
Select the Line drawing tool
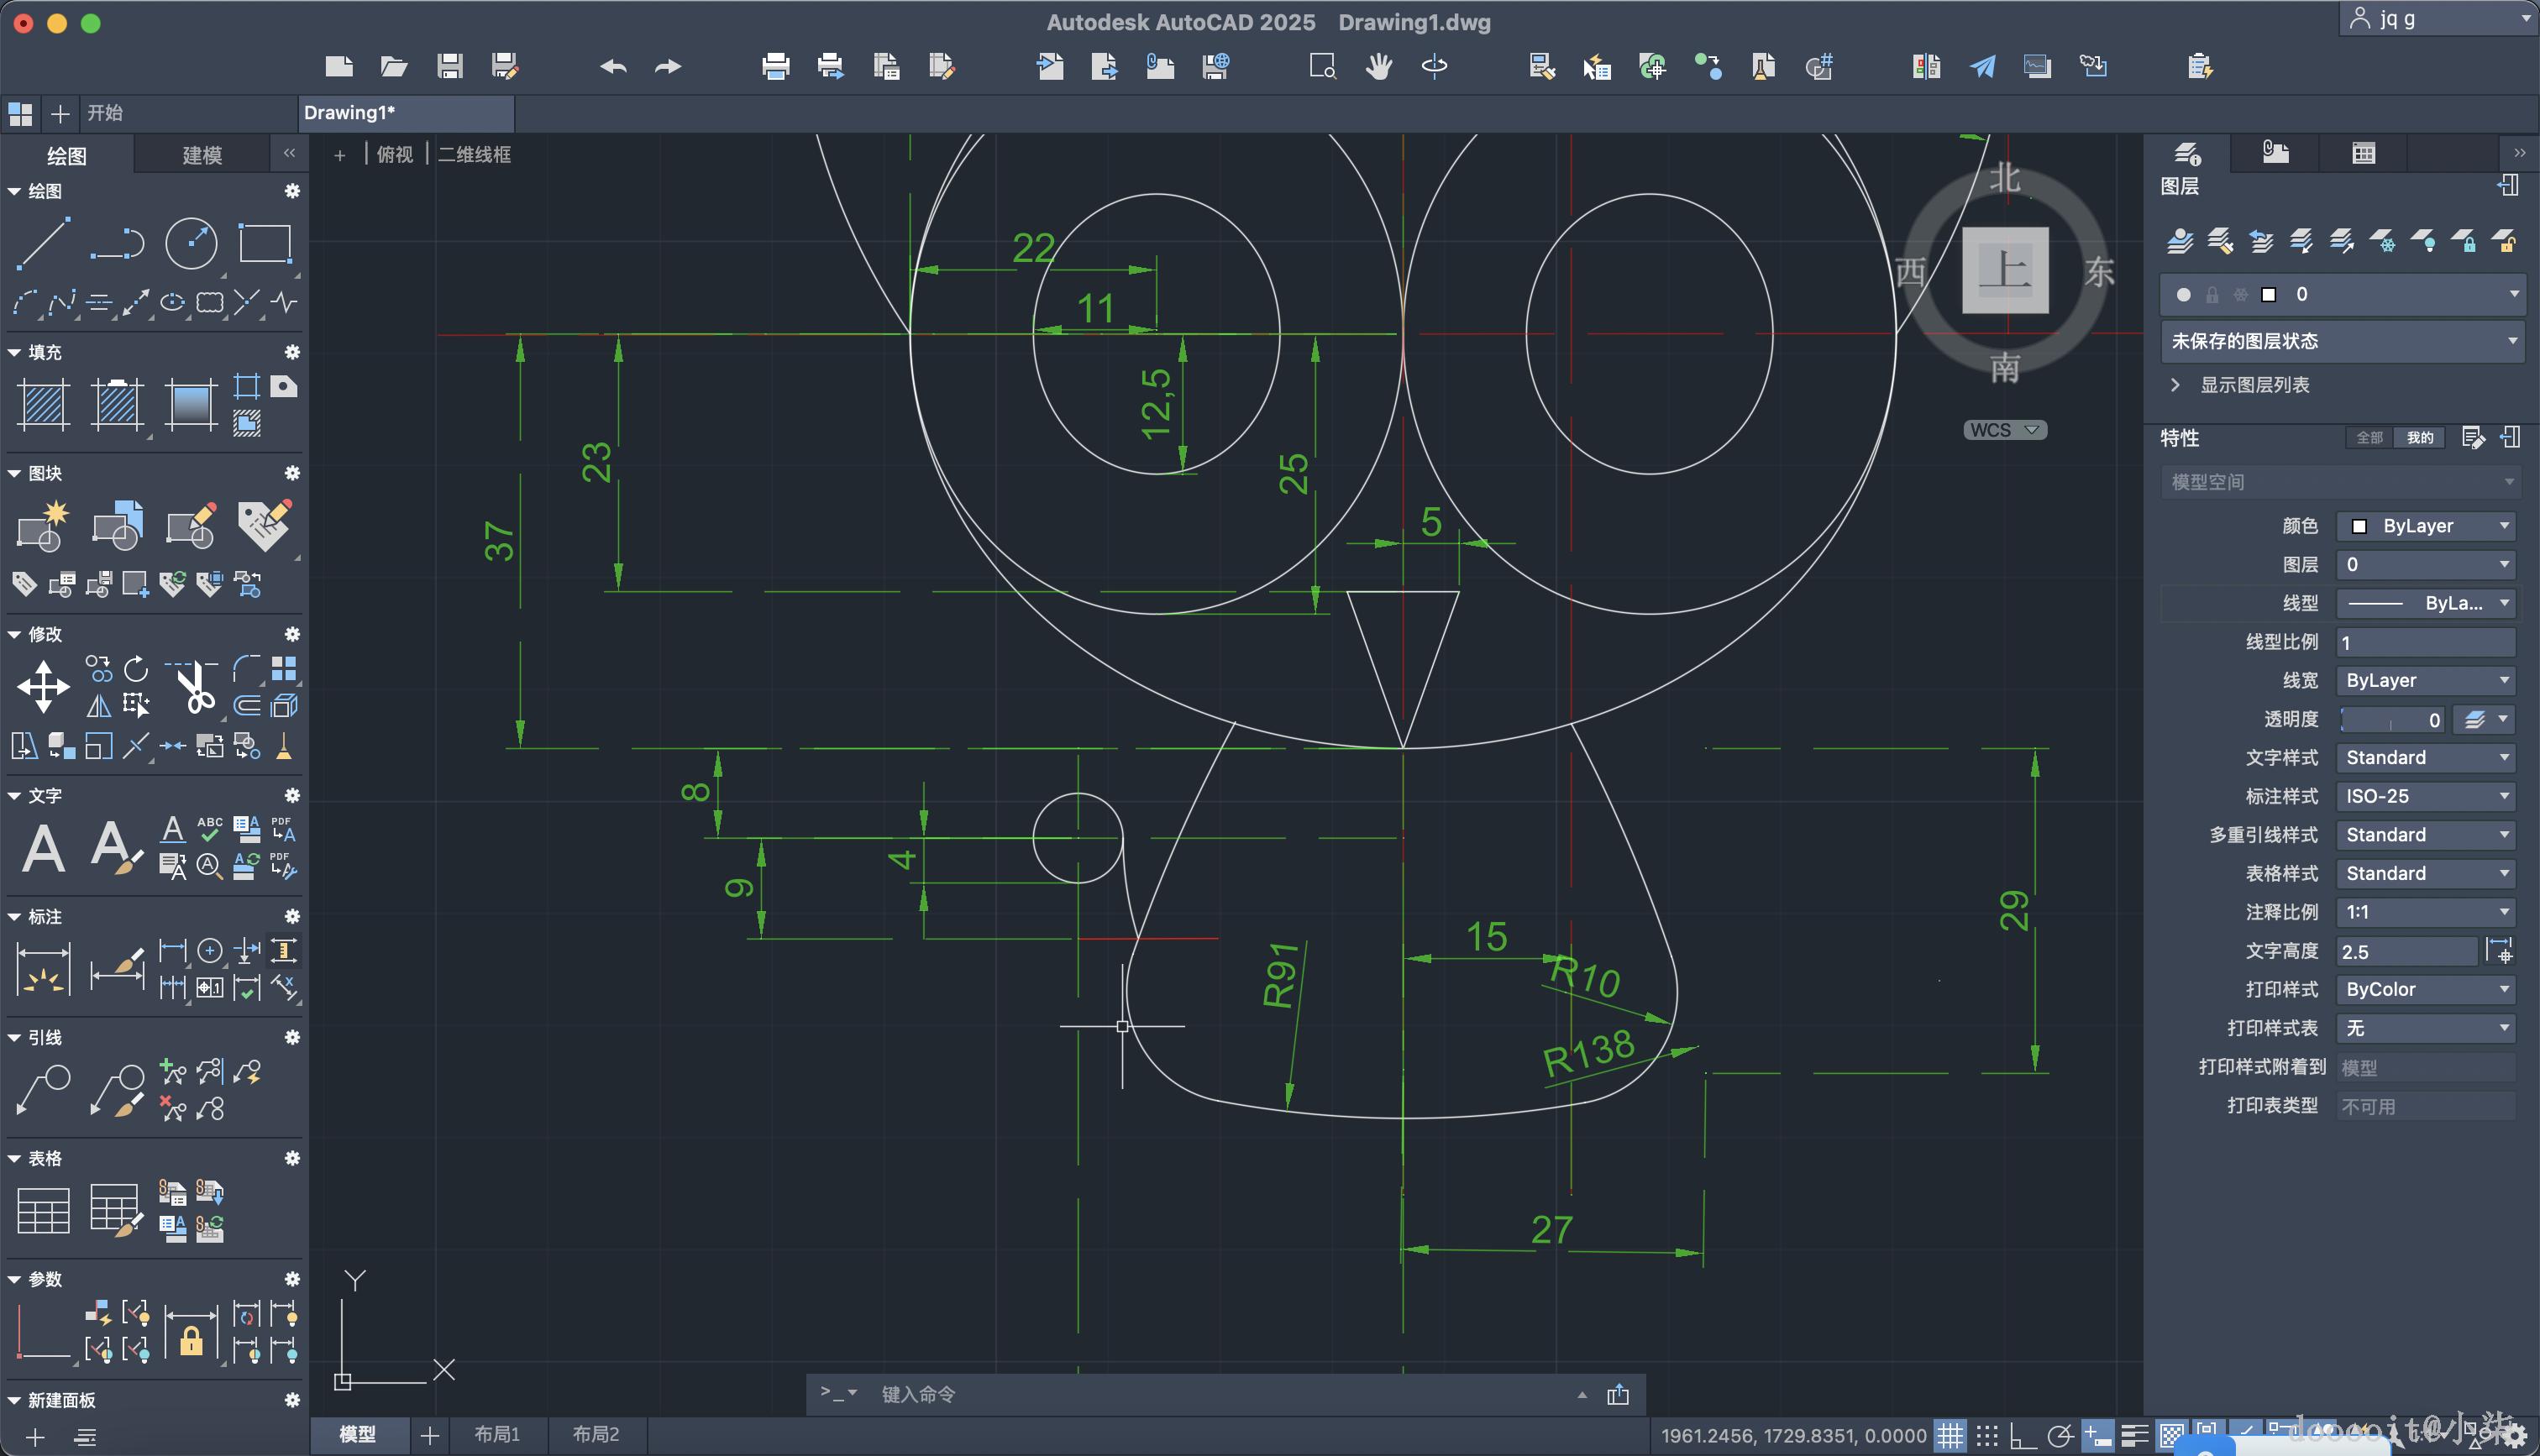tap(43, 243)
